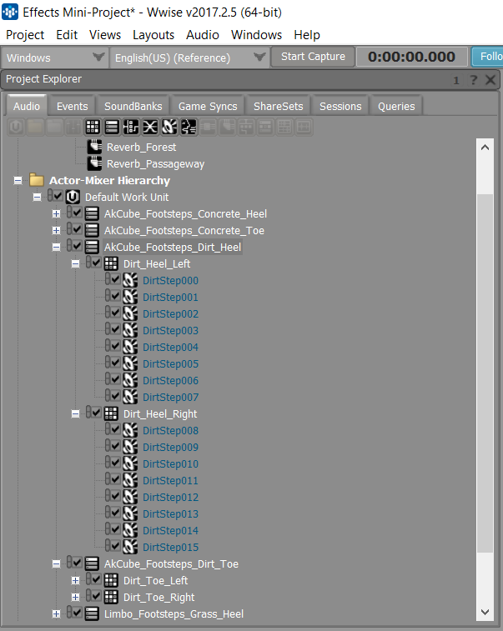503x631 pixels.
Task: Toggle checkbox for Dirt_Toe_Right
Action: click(x=96, y=596)
